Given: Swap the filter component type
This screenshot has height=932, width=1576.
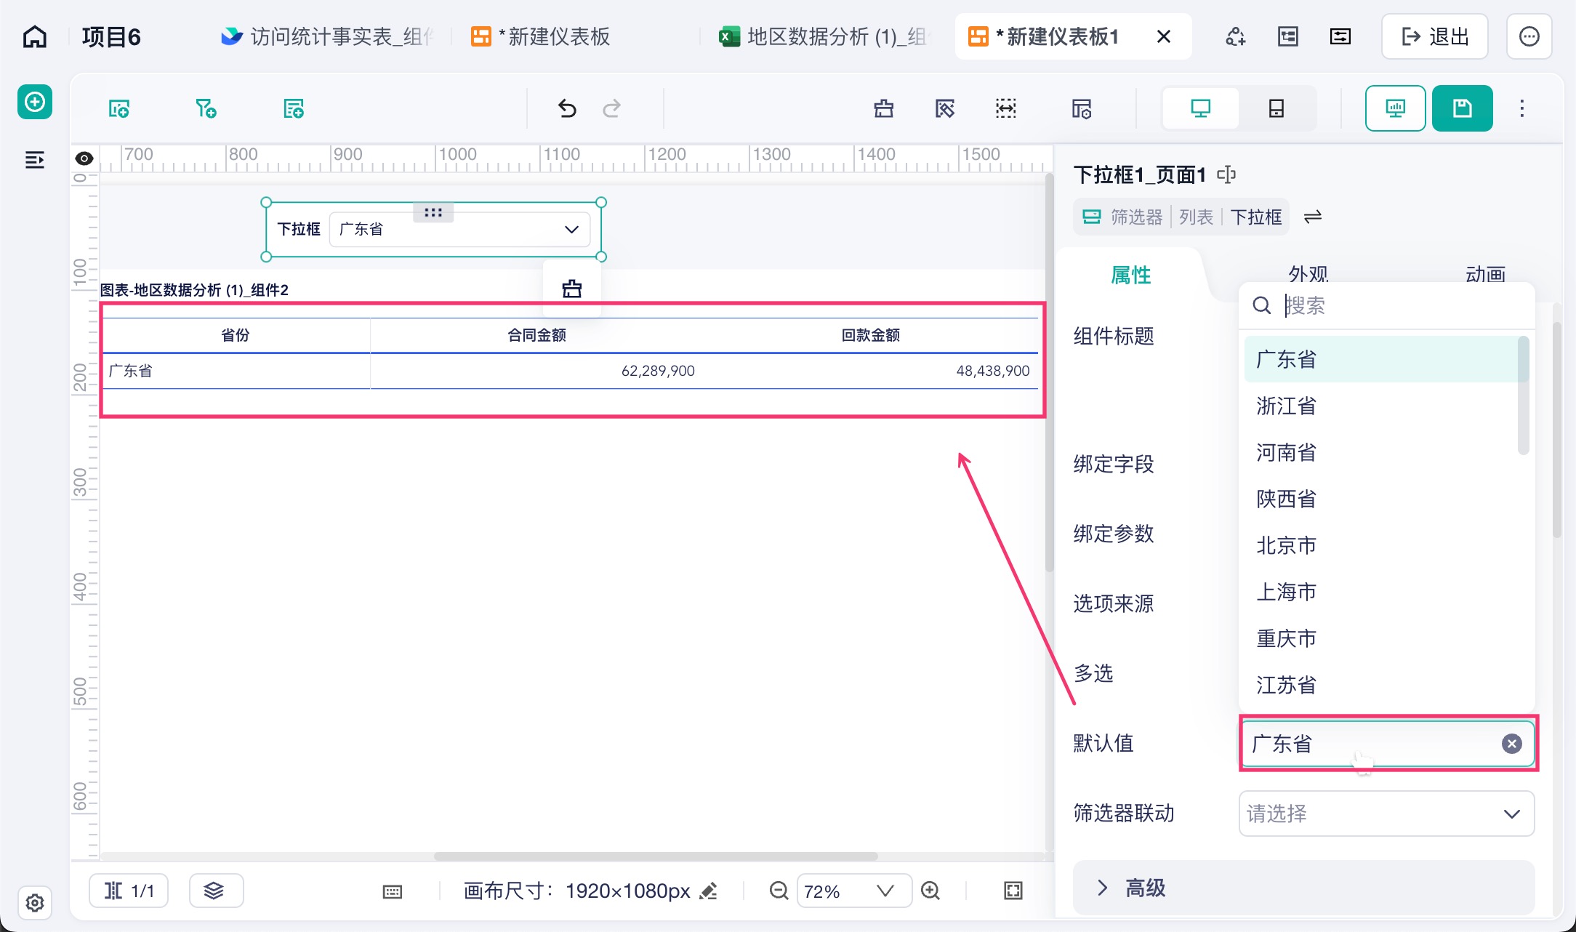Looking at the screenshot, I should (1313, 217).
